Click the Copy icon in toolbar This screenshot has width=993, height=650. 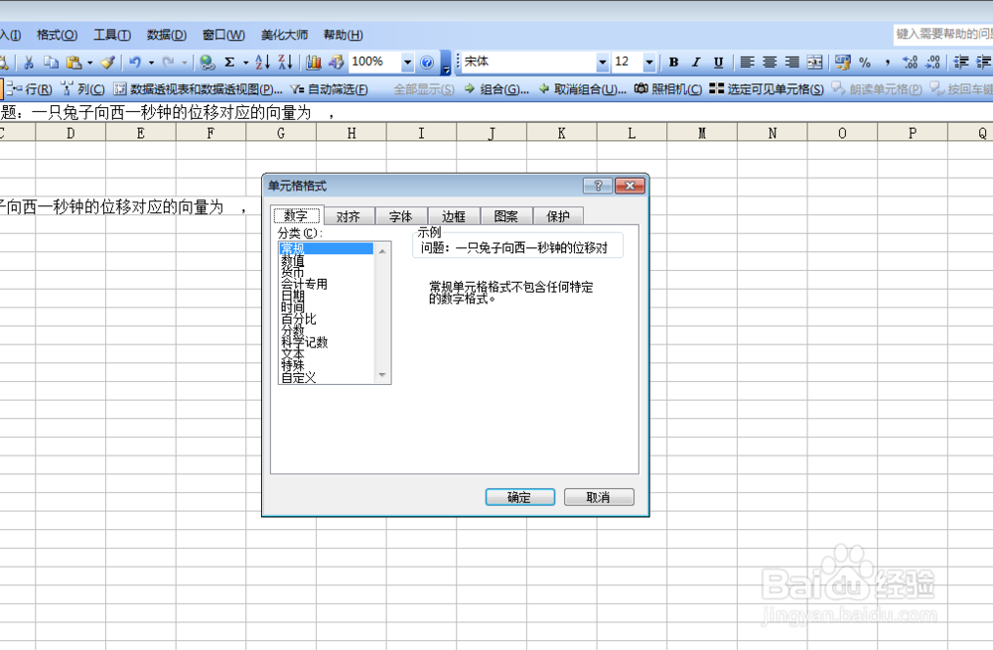(51, 63)
